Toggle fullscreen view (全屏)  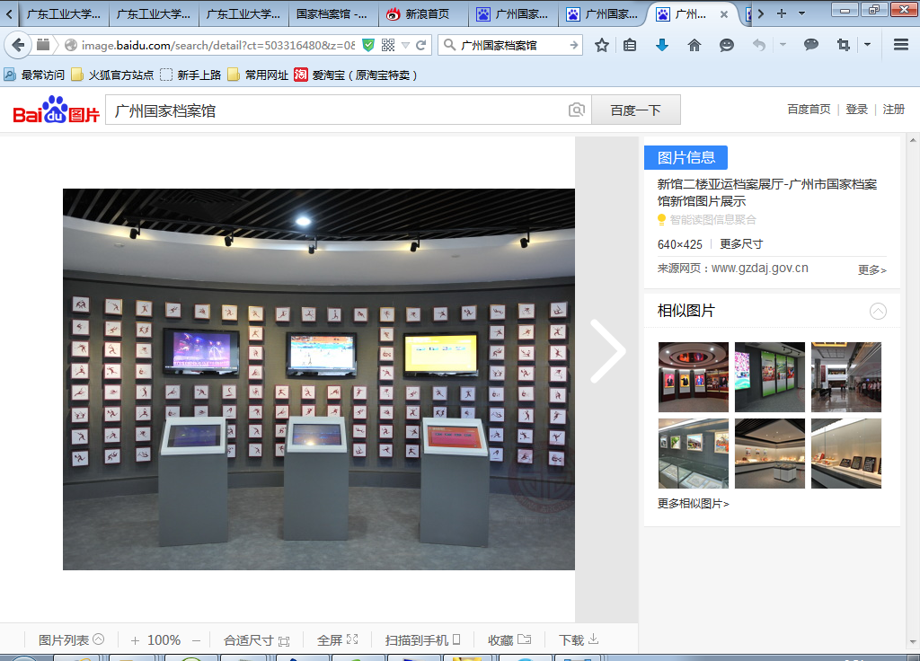click(x=337, y=640)
